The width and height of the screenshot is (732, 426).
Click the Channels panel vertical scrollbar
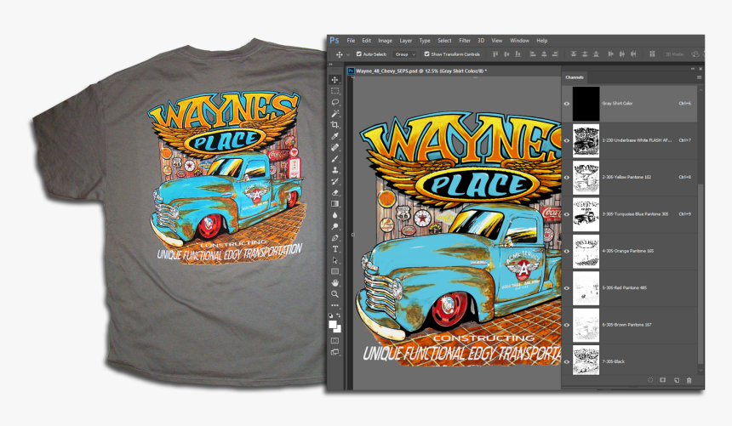click(x=700, y=273)
